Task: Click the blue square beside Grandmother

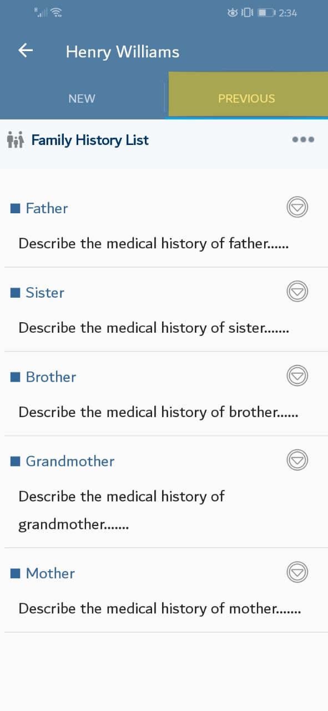Action: [x=15, y=462]
